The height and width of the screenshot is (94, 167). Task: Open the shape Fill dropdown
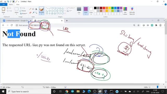tap(69, 11)
